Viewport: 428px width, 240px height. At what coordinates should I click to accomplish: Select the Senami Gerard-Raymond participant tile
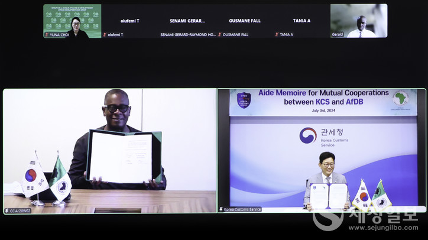click(187, 21)
